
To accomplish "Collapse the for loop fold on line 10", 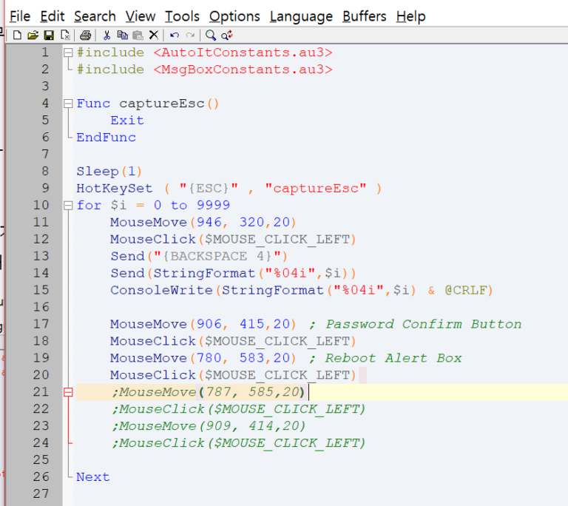I will tap(69, 205).
